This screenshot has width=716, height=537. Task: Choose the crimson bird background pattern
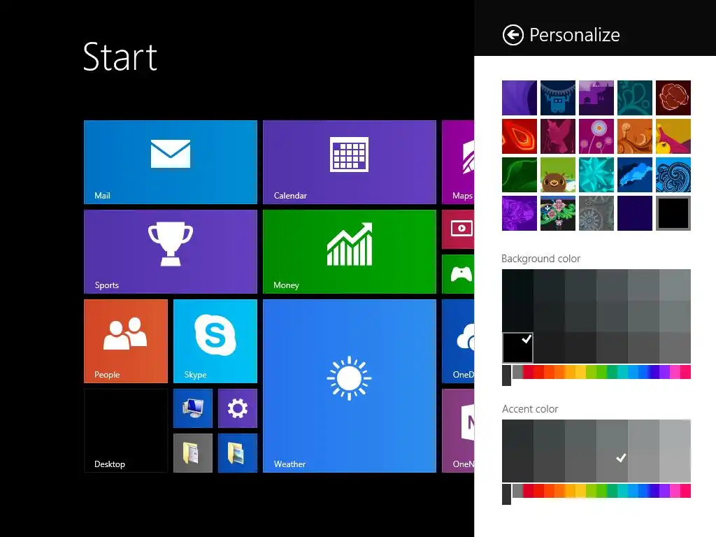point(557,136)
